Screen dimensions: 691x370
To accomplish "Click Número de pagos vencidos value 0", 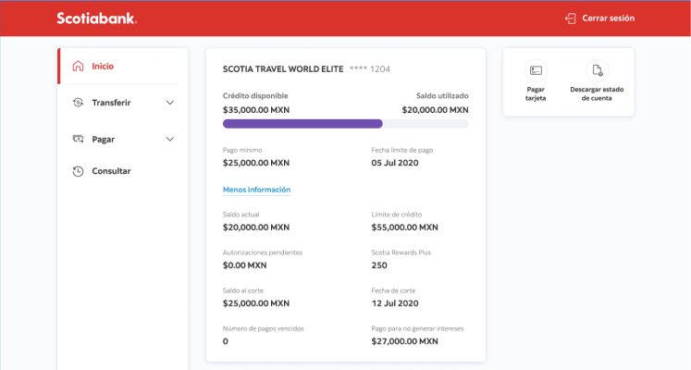I will pos(225,341).
